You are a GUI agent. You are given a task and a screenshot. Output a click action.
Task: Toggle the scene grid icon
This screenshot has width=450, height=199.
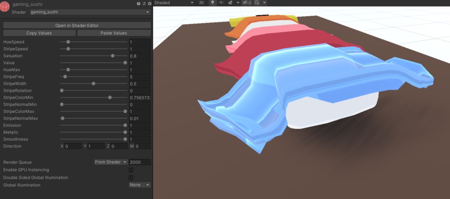tap(257, 3)
